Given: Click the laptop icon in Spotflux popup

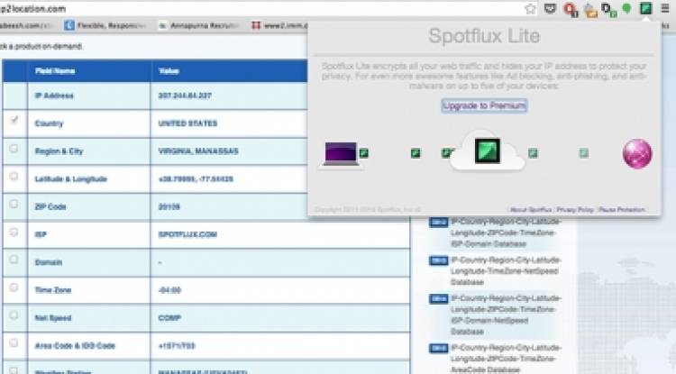Looking at the screenshot, I should click(341, 153).
